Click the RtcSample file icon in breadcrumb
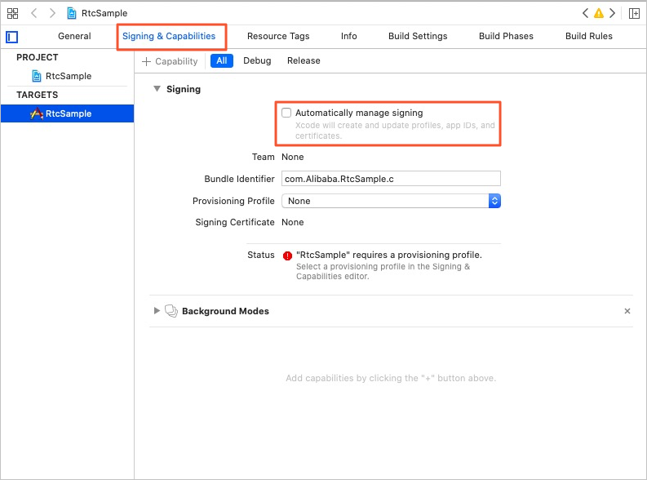Screen dimensions: 647x480 tap(72, 13)
